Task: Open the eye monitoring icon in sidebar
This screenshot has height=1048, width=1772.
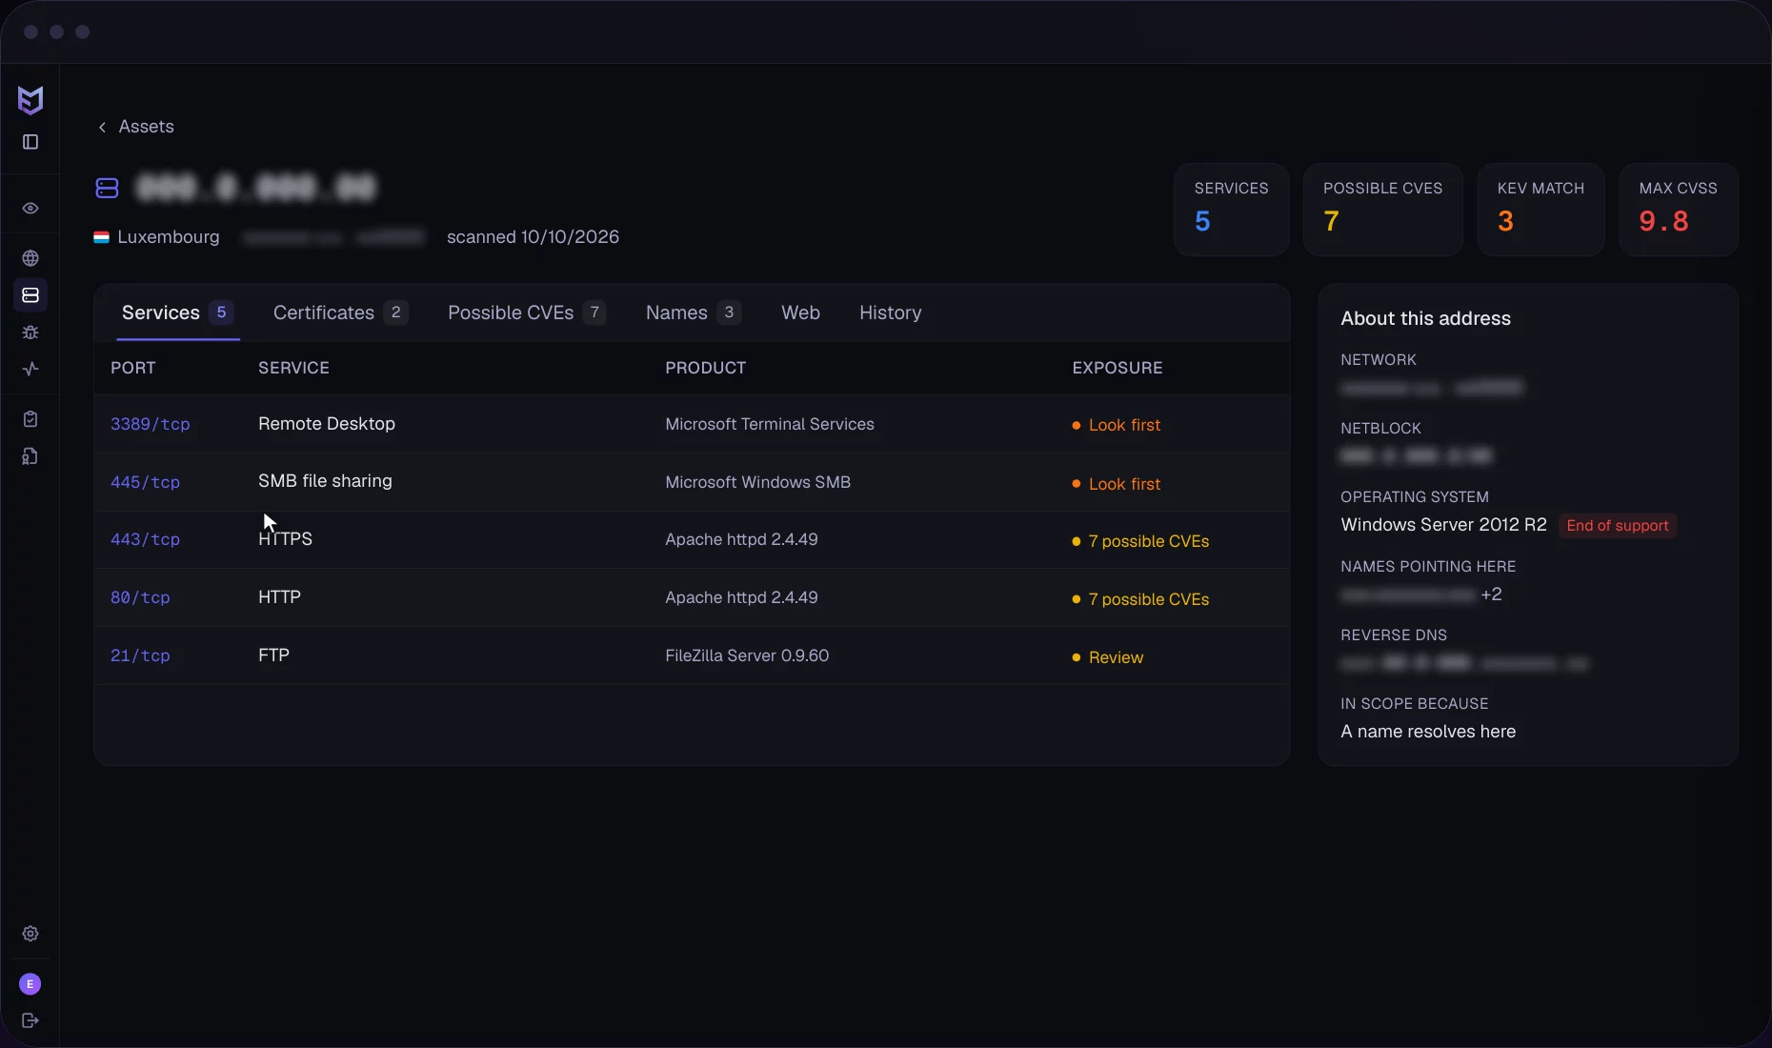Action: pyautogui.click(x=30, y=209)
